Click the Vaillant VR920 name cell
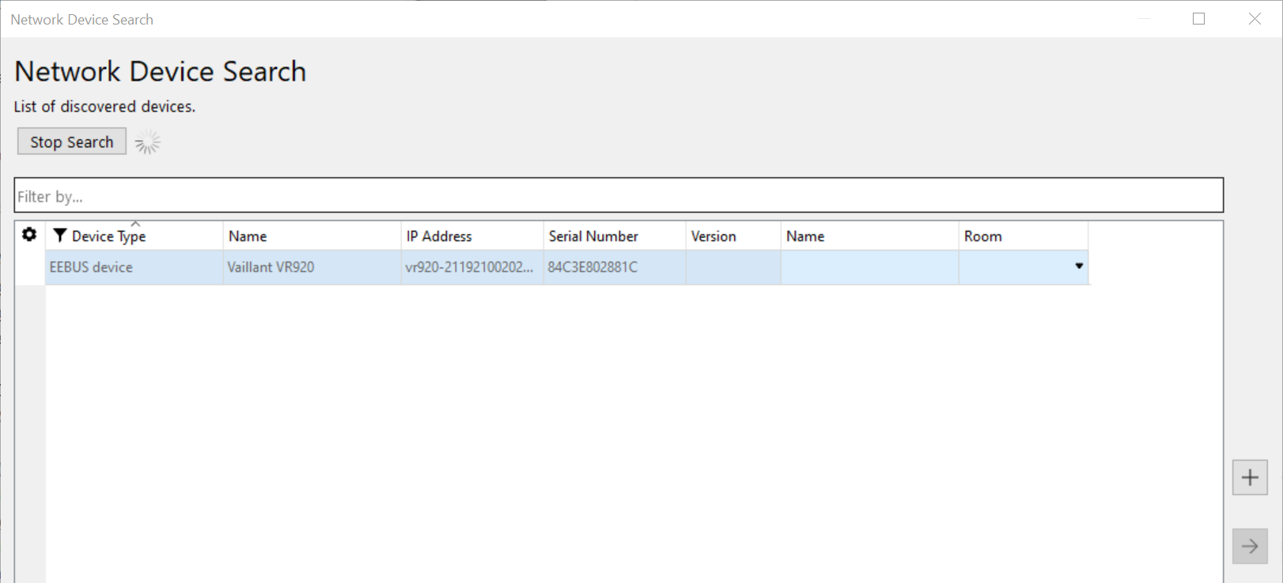The width and height of the screenshot is (1283, 583). tap(312, 267)
